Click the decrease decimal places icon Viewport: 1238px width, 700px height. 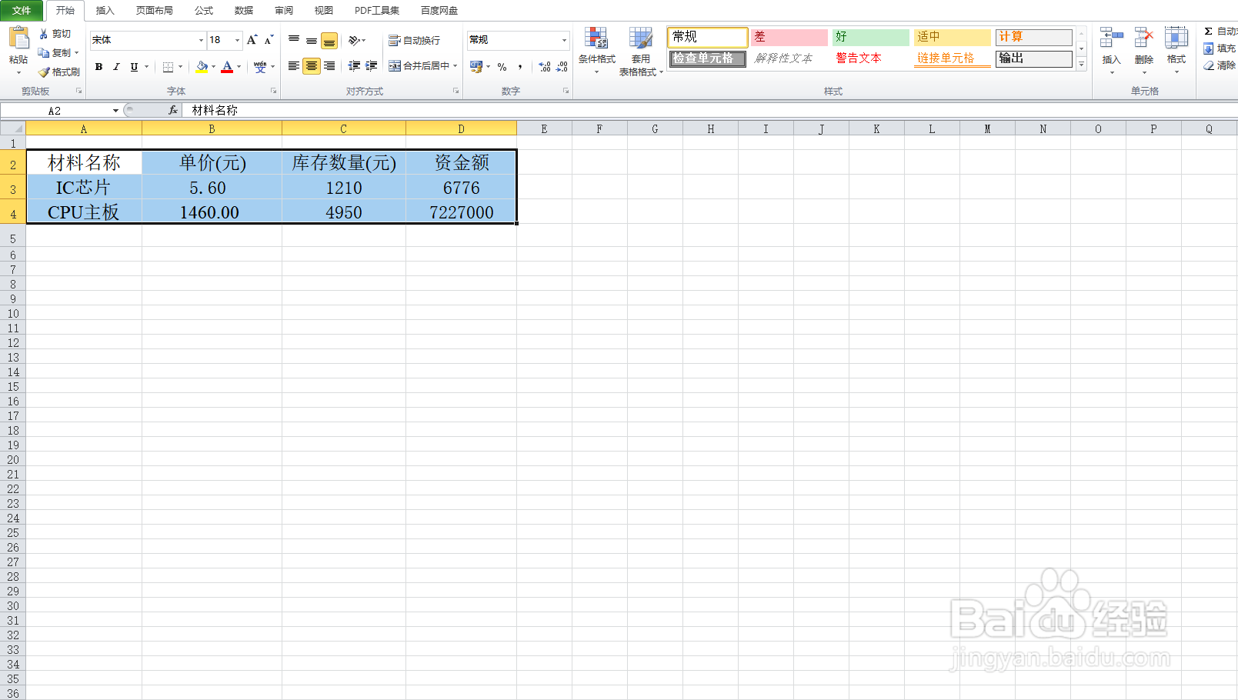pos(562,67)
